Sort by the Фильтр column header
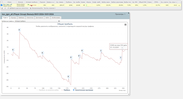This screenshot has width=183, height=99. point(21,2)
